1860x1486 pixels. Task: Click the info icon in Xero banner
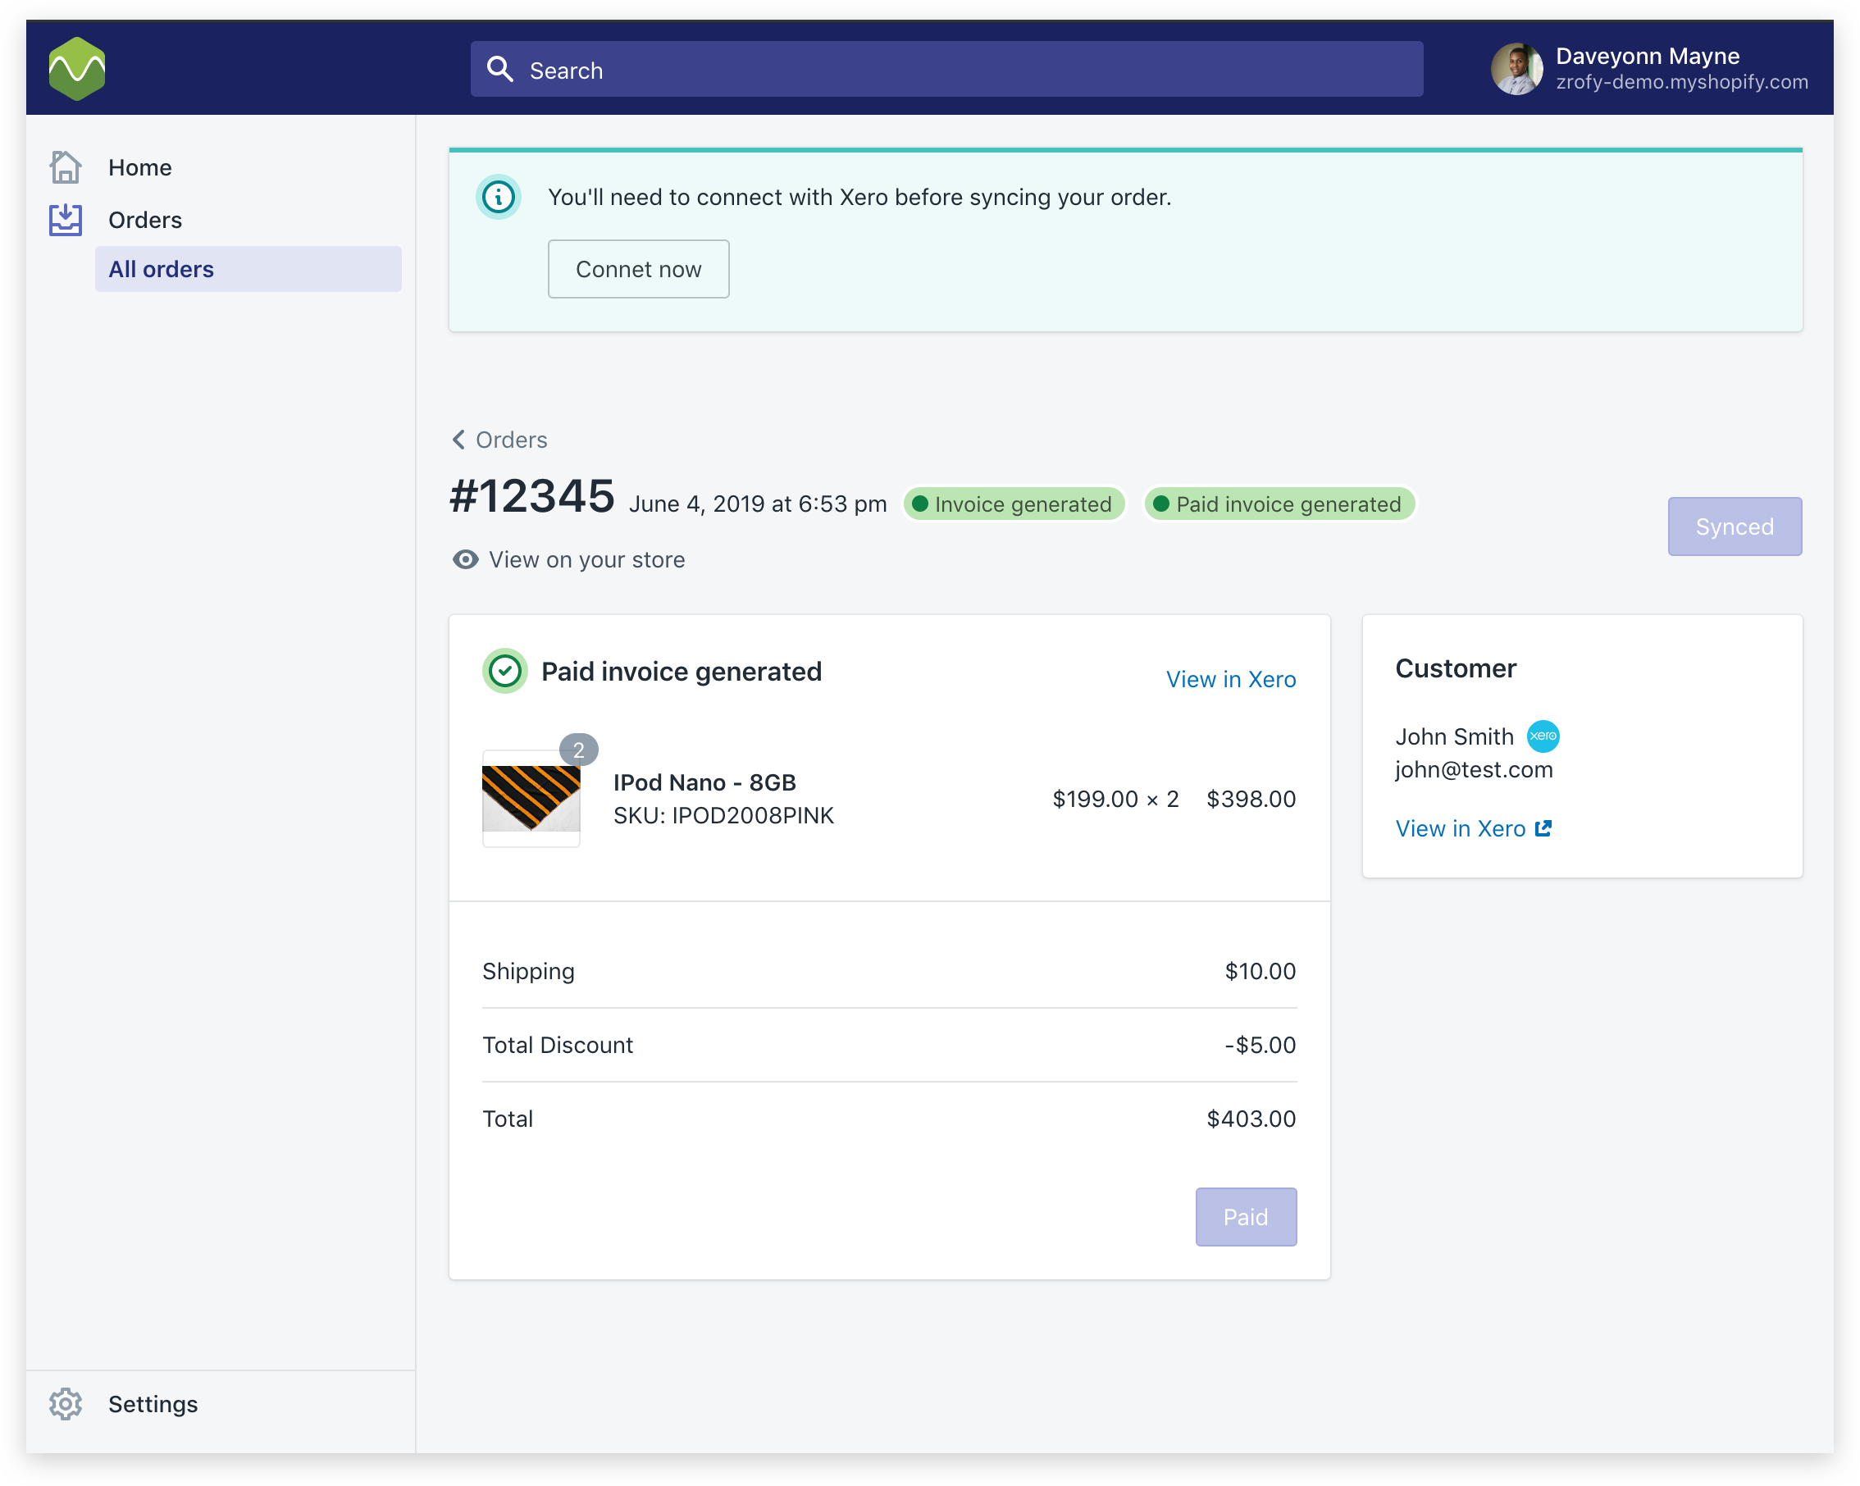pos(499,198)
